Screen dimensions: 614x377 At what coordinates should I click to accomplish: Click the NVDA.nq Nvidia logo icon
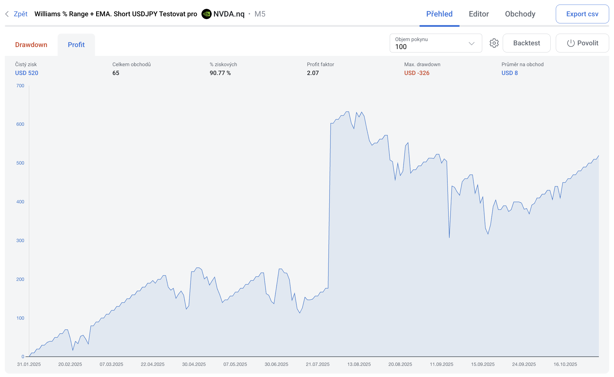coord(206,14)
